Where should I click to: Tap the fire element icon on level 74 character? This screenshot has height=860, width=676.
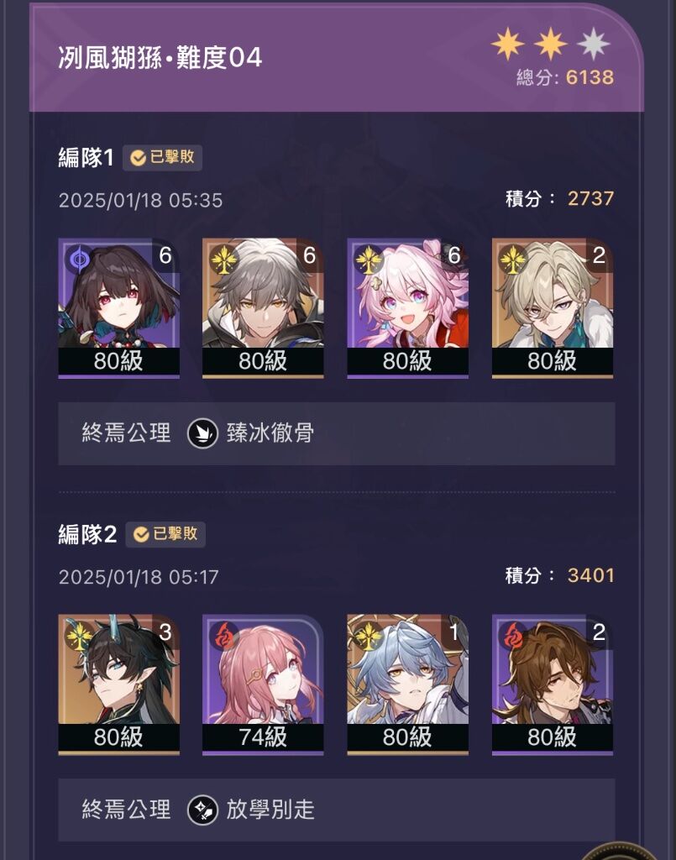point(223,636)
